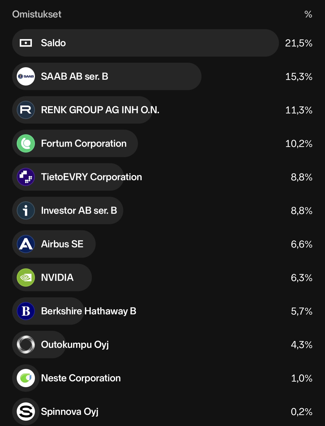Select the Omistukset column header

coord(37,14)
